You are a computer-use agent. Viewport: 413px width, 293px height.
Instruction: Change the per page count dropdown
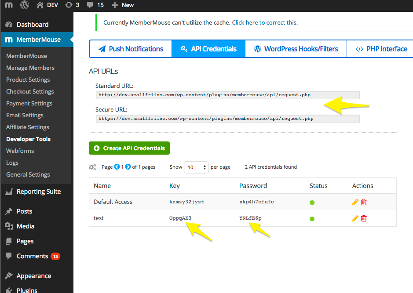(196, 167)
